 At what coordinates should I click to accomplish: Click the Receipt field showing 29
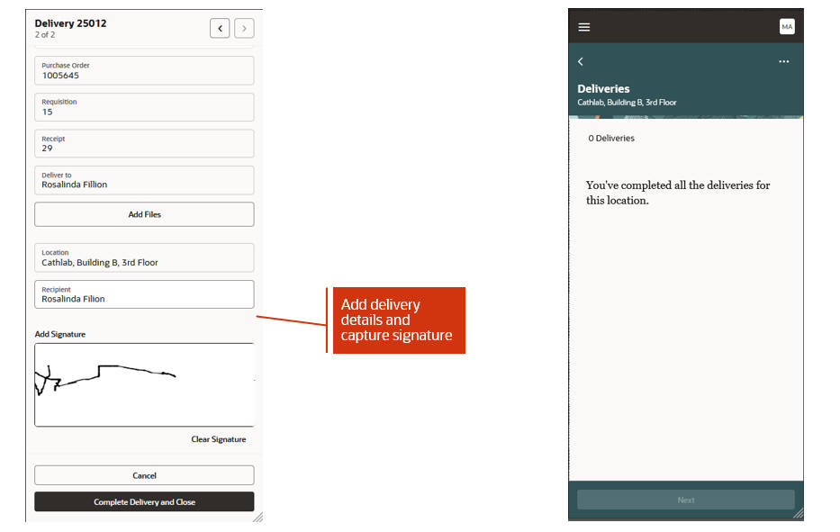tap(144, 144)
